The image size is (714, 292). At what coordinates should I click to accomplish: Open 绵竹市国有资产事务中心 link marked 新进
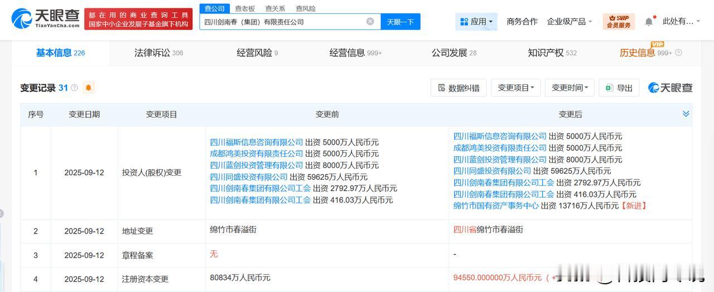point(496,206)
